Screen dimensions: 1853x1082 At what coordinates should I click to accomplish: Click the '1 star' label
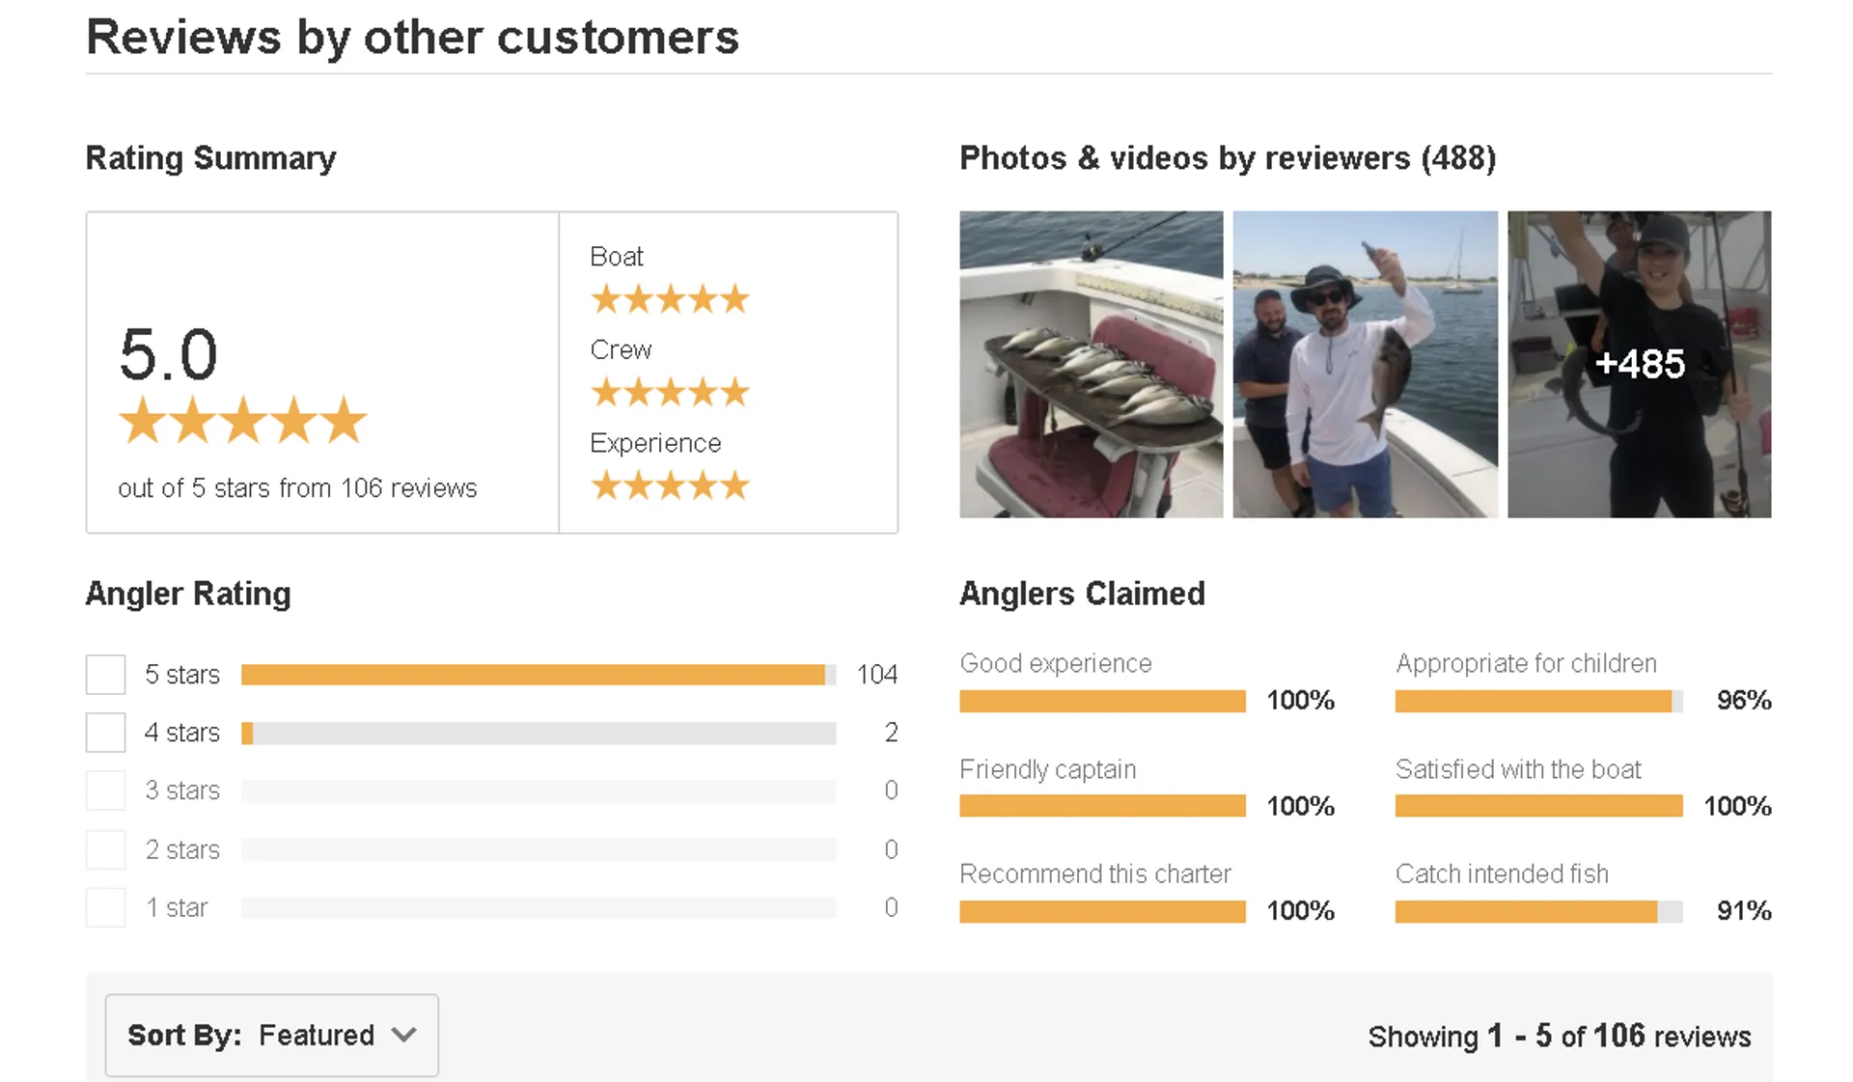pyautogui.click(x=177, y=907)
